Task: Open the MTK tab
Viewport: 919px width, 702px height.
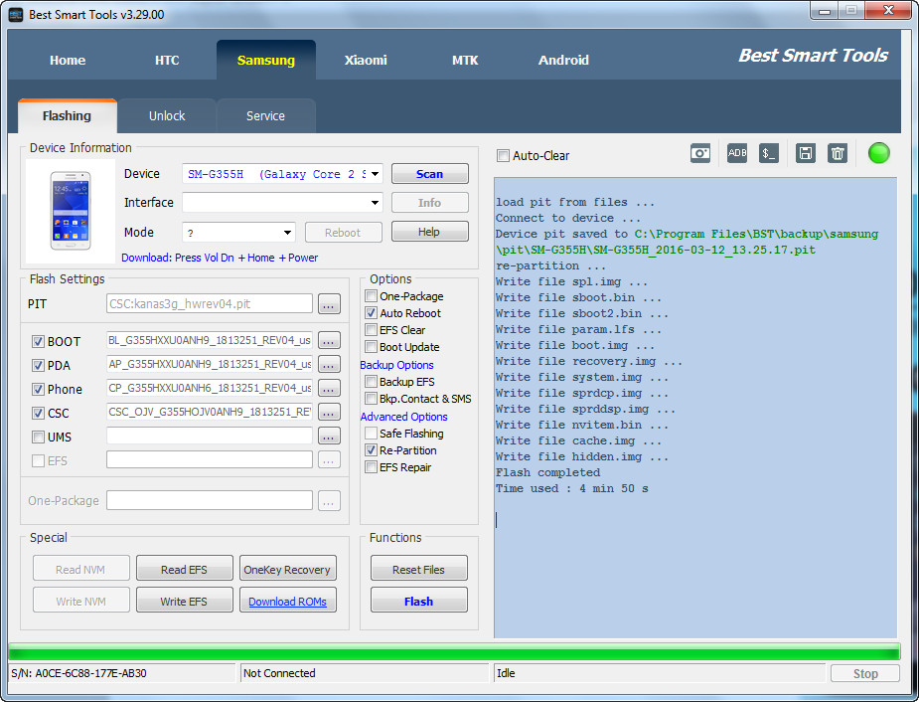Action: tap(465, 60)
